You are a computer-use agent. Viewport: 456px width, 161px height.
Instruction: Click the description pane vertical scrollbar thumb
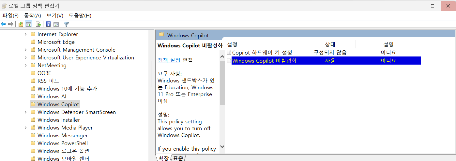pyautogui.click(x=222, y=83)
